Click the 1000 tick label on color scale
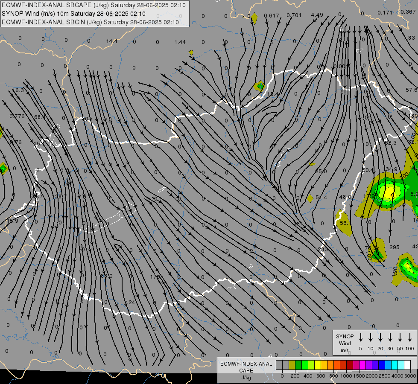 (x=346, y=376)
